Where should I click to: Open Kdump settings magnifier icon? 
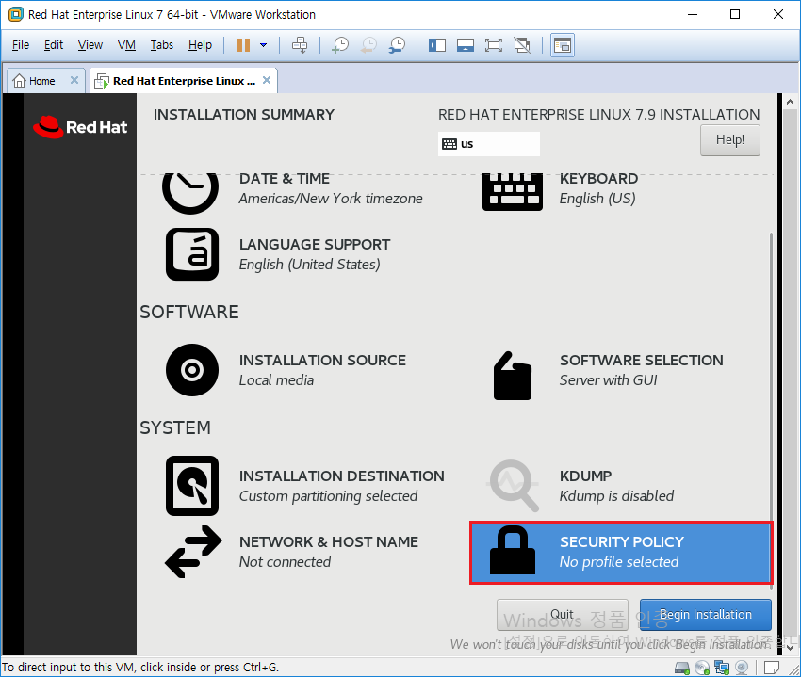click(x=514, y=486)
